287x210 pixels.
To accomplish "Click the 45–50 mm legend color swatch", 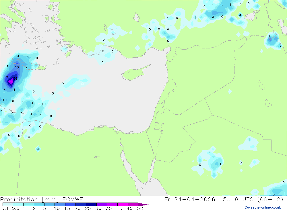I will [x=133, y=204].
